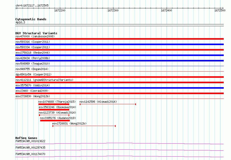The height and width of the screenshot is (160, 231).
Task: Open the nsv428434 (Perry2008b) variant label
Action: click(33, 58)
